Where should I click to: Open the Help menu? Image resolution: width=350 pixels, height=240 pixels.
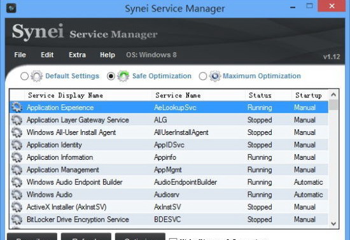[x=108, y=55]
